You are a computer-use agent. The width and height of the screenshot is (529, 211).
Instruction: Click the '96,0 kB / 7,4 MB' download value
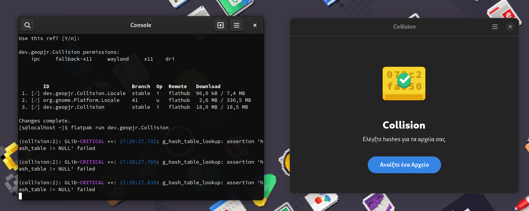click(x=221, y=93)
